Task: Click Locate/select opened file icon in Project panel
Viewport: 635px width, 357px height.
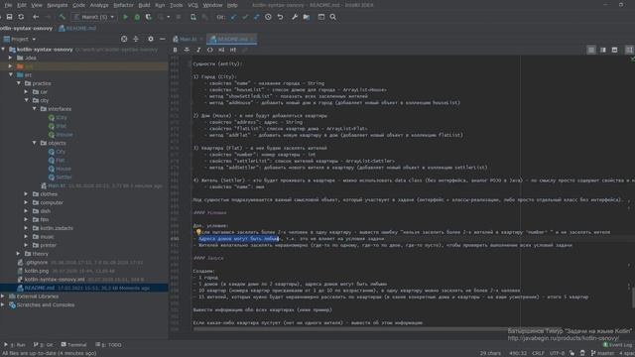Action: pos(124,39)
